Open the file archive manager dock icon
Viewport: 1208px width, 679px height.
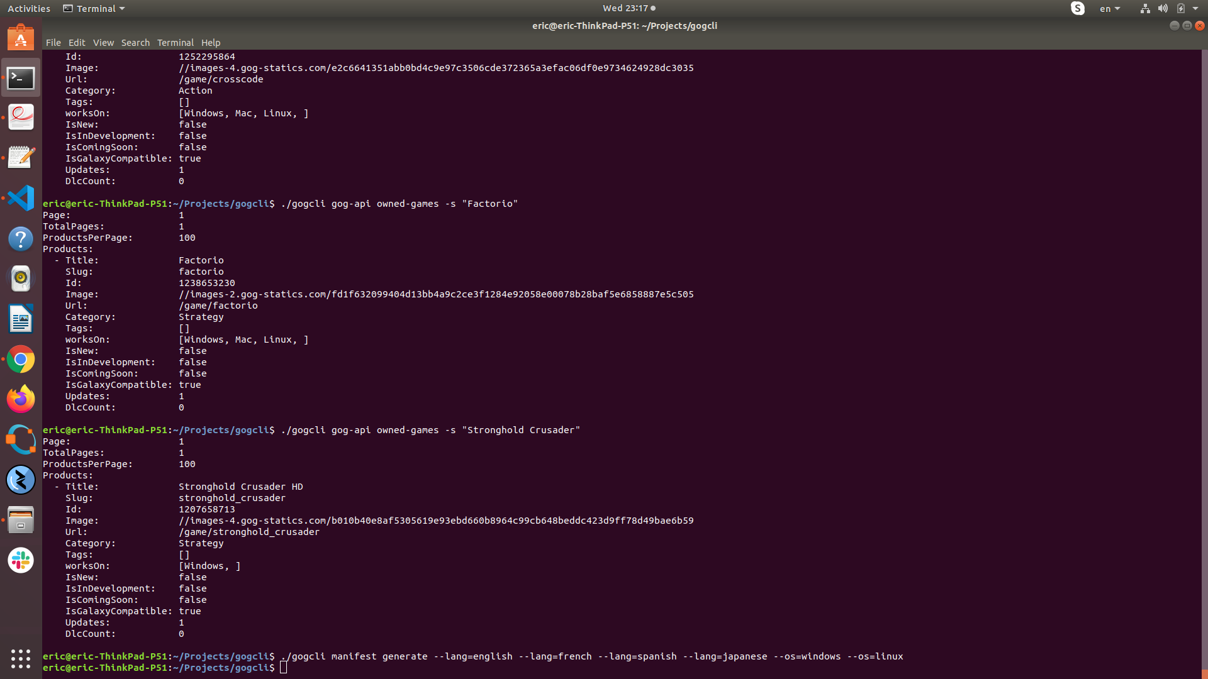coord(21,520)
